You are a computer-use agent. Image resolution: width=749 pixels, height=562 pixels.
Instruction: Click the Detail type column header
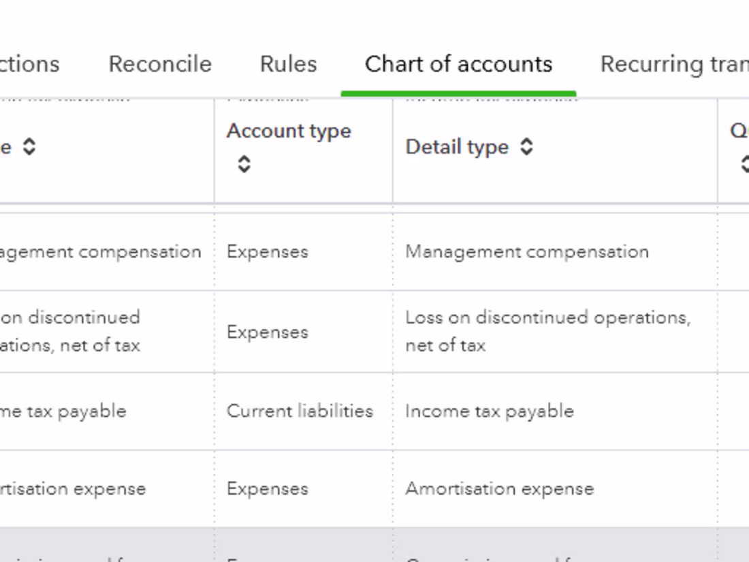pyautogui.click(x=456, y=146)
